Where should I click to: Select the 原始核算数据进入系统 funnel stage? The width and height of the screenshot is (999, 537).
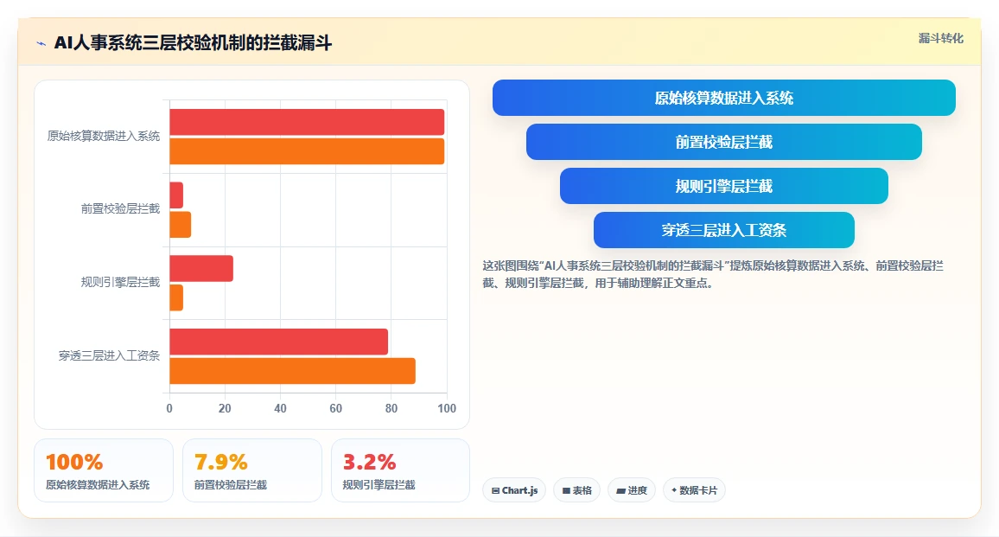[x=724, y=98]
